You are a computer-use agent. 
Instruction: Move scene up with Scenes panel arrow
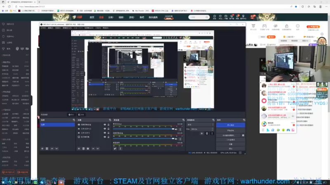click(52, 148)
